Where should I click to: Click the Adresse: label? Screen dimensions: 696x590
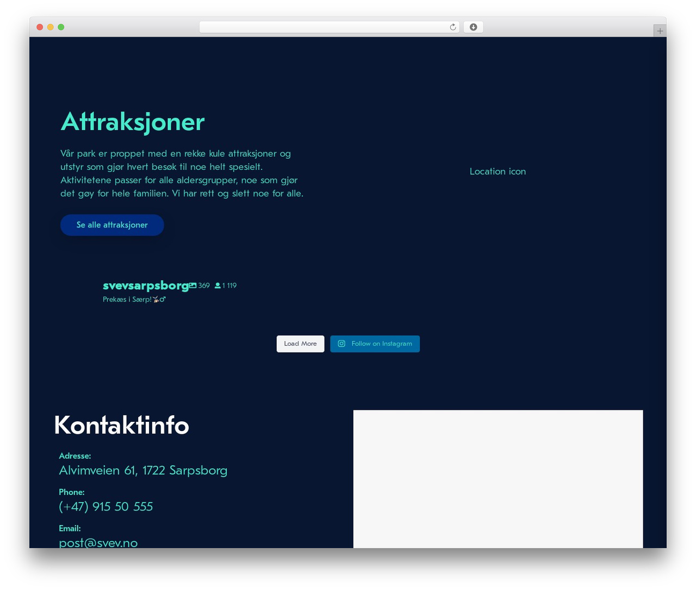[x=75, y=456]
